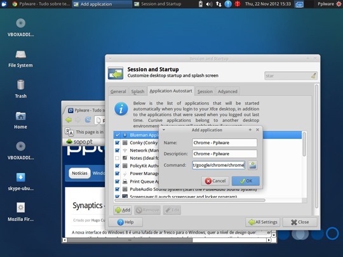Viewport: 343px width, 257px height.
Task: Click the workspace switcher panel icon
Action: pyautogui.click(x=299, y=4)
